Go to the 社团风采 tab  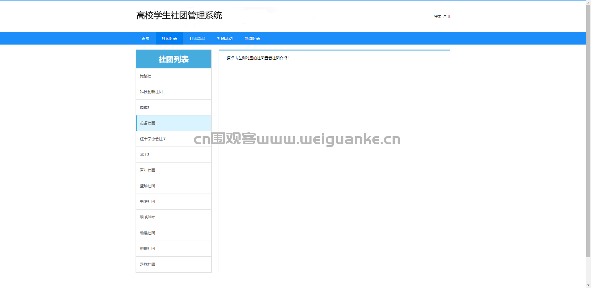(x=197, y=38)
